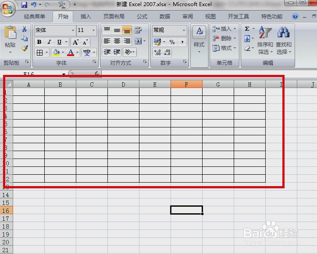The width and height of the screenshot is (317, 254).
Task: Open Excel help question mark
Action: [295, 16]
